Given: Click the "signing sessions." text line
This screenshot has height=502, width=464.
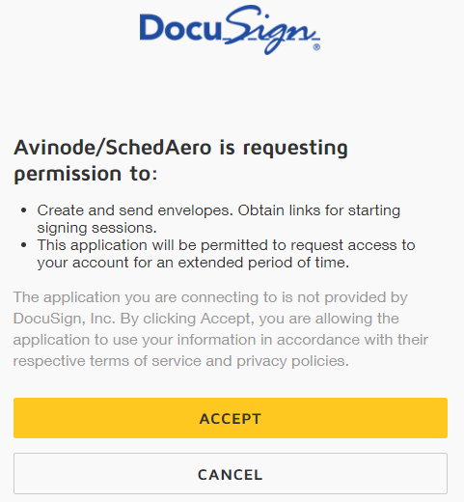Looking at the screenshot, I should 96,228.
